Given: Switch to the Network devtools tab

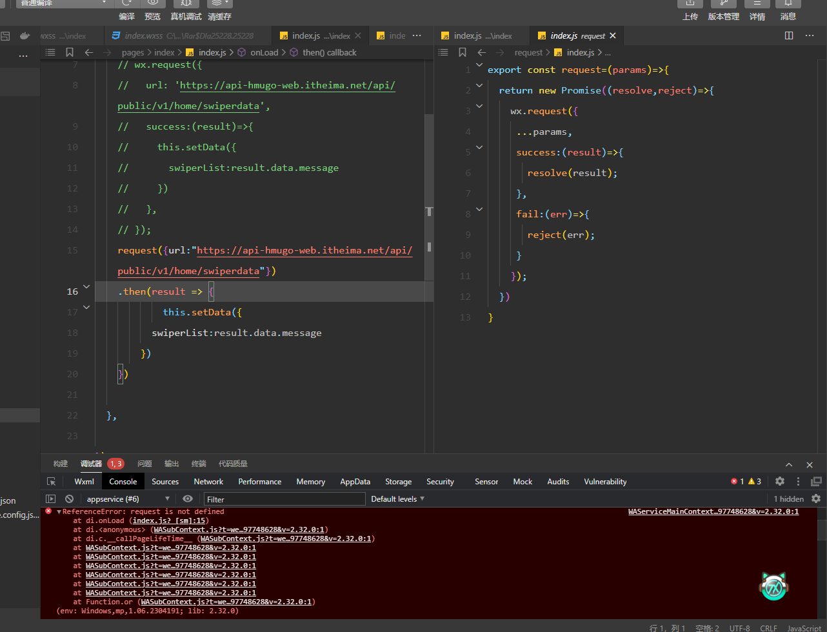Looking at the screenshot, I should coord(208,482).
